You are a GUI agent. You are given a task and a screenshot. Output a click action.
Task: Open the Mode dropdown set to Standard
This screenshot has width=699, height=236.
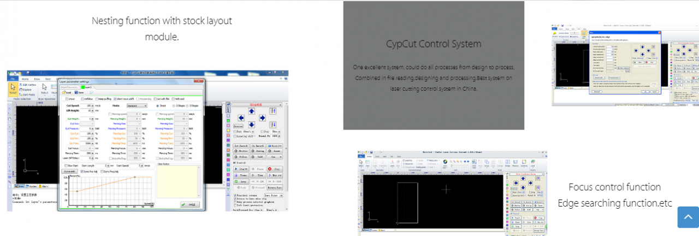point(139,105)
